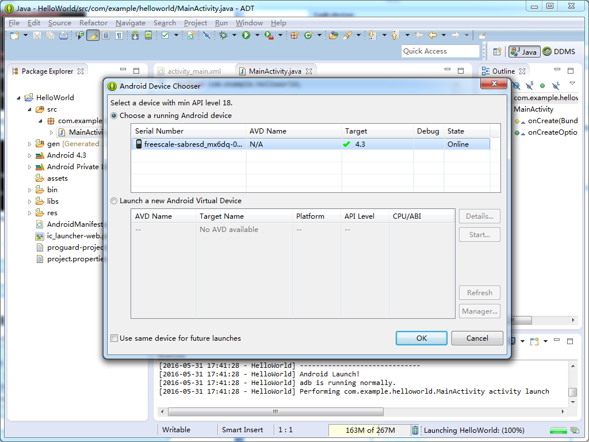Click Hide Local Types icon in Outline
Image resolution: width=589 pixels, height=442 pixels.
click(x=556, y=86)
